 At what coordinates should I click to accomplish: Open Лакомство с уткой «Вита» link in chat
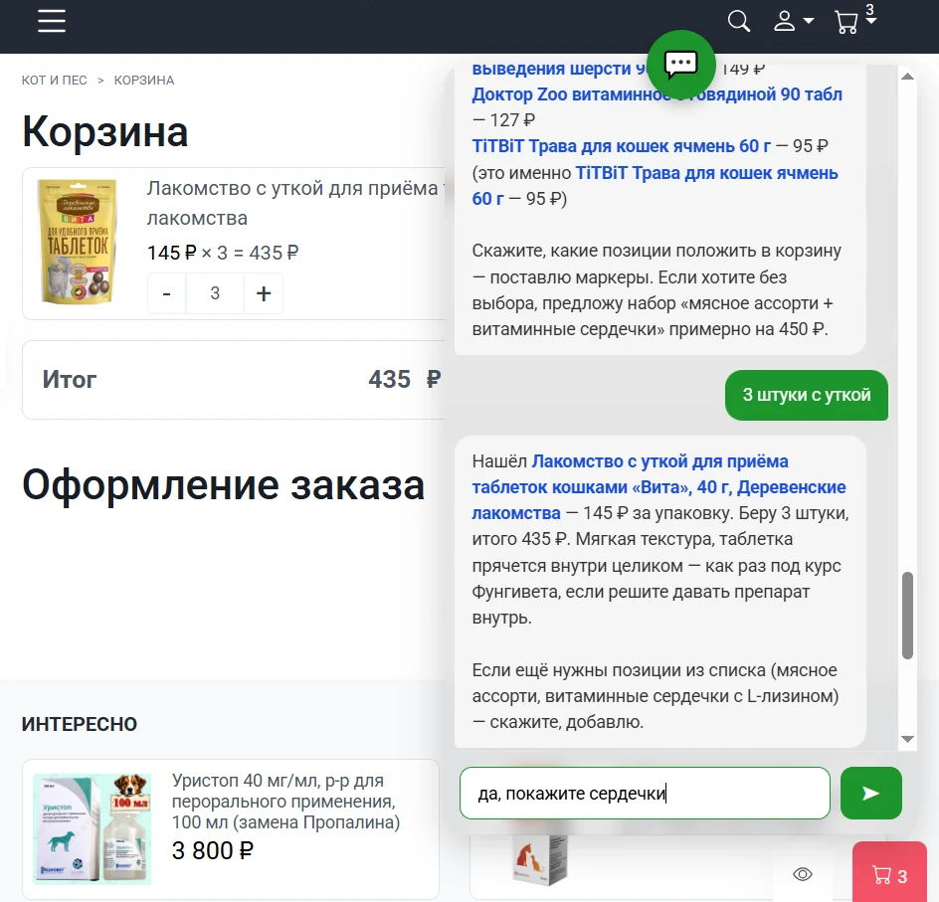[x=658, y=487]
